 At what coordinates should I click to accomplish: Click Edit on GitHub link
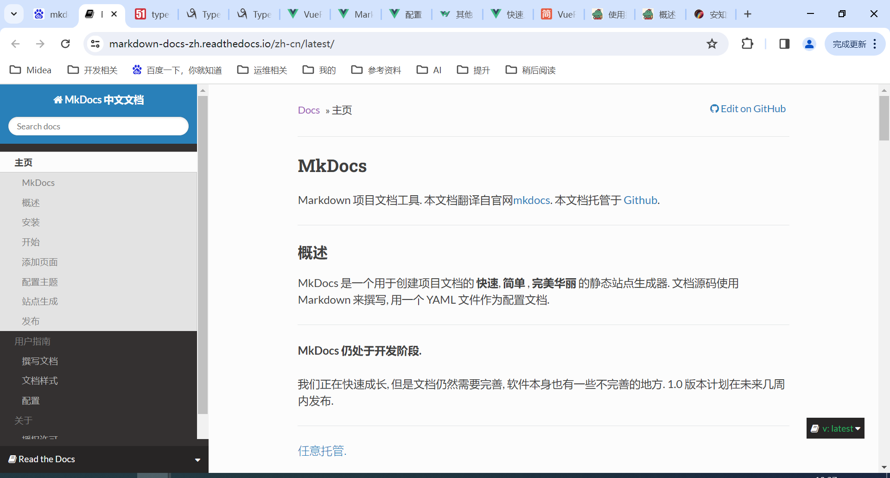coord(748,108)
